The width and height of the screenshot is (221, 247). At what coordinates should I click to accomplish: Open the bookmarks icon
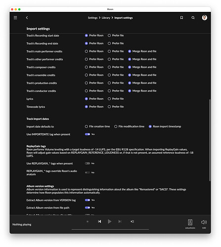[x=181, y=18]
